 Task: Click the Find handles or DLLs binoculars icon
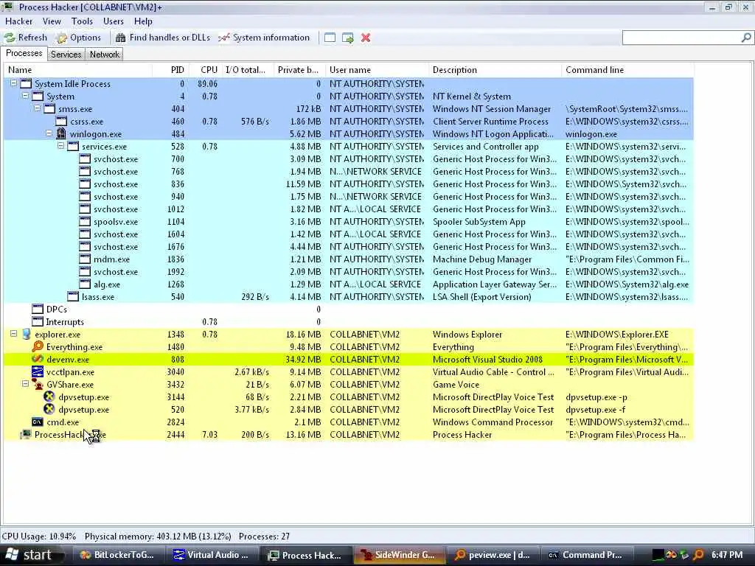[120, 38]
